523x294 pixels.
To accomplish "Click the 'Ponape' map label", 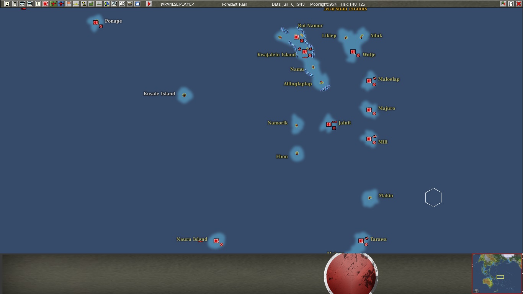I will point(113,21).
